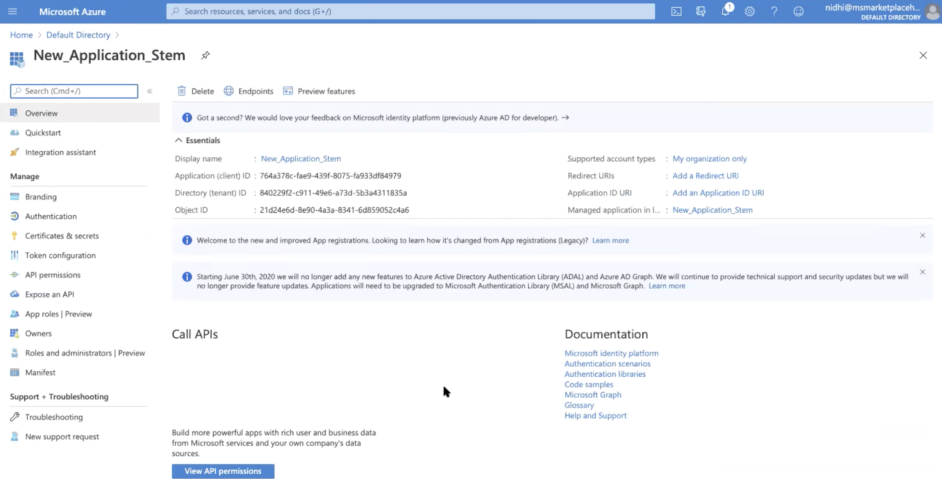Open the Display name New_Application_Stem link
Viewport: 942px width, 479px height.
pos(301,159)
